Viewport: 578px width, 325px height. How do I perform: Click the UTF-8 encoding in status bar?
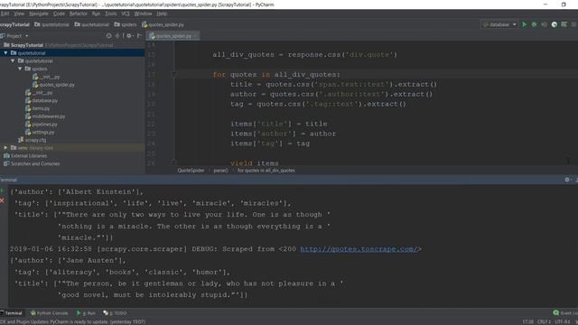pyautogui.click(x=562, y=321)
